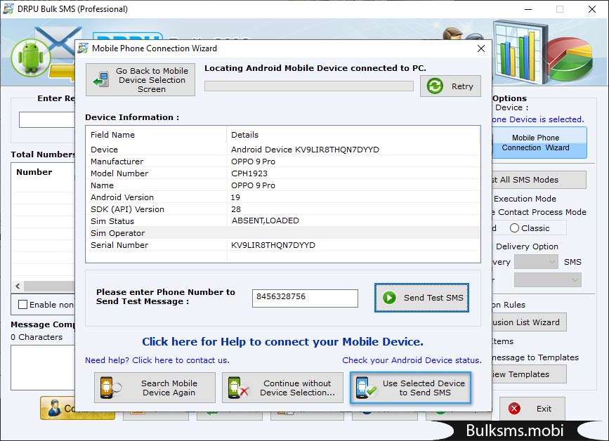Screen dimensions: 609x441
Task: Click Continue without Device Selection button
Action: [282, 388]
